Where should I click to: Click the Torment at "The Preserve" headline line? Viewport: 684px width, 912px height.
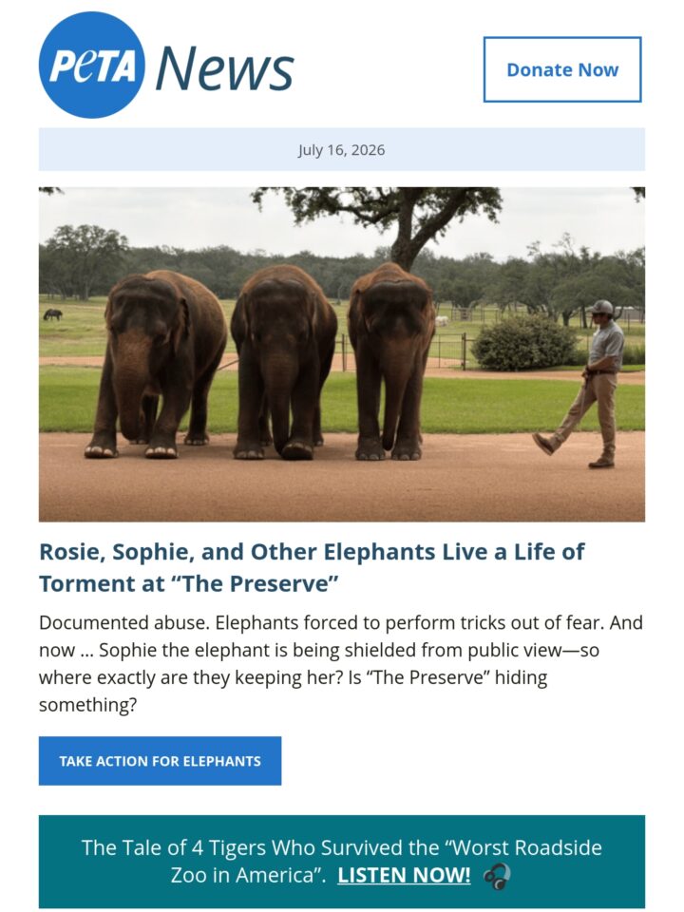[x=189, y=582]
